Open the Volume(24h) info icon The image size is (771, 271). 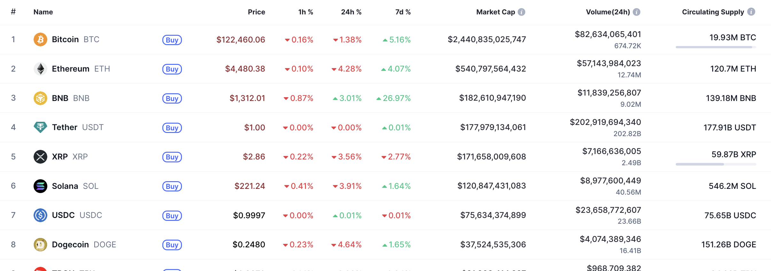(636, 12)
